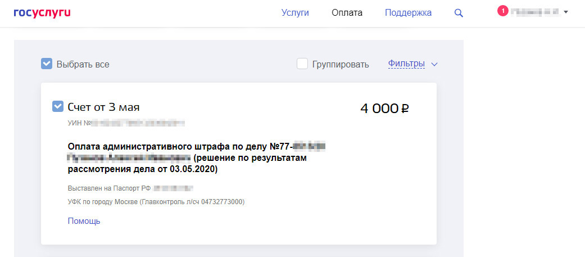Click the Госуслуги logo
Viewport: 585px width, 257px height.
(42, 13)
